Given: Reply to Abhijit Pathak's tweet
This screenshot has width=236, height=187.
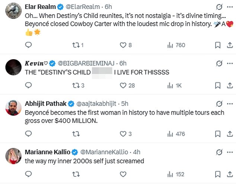Looking at the screenshot, I should 28,134.
